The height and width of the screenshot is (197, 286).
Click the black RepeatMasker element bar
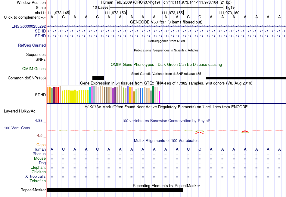coord(115,190)
